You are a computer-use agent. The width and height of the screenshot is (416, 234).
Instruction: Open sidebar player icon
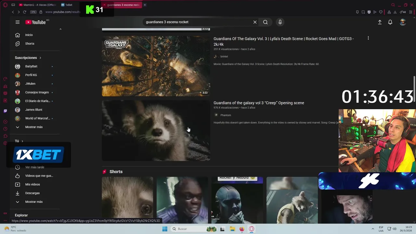pos(5,122)
